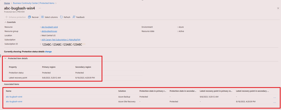The height and width of the screenshot is (110, 281).
Task: Click the Associated items heading
Action: pyautogui.click(x=11, y=84)
